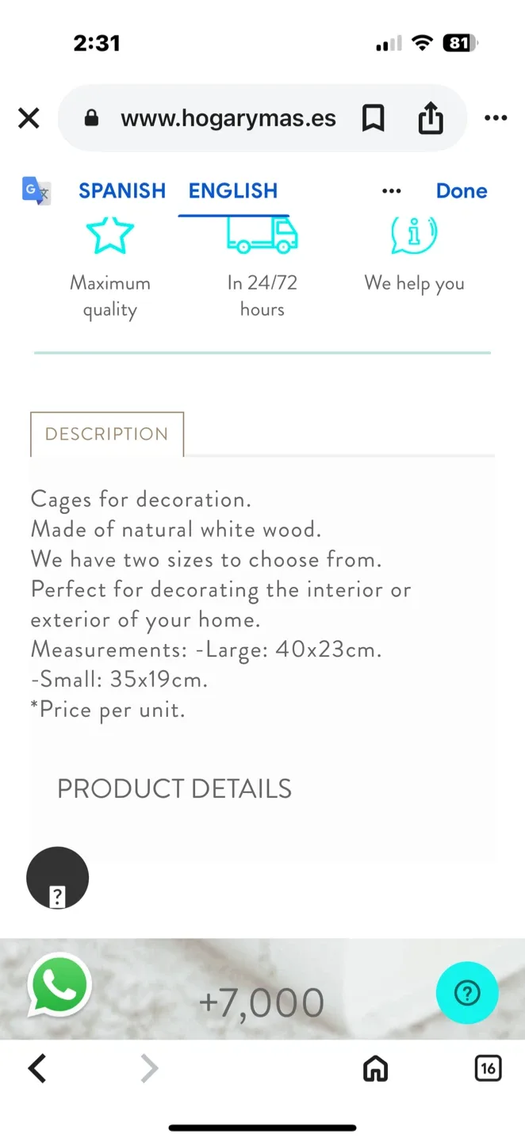Image resolution: width=525 pixels, height=1142 pixels.
Task: Open the WhatsApp chat icon
Action: pos(59,986)
